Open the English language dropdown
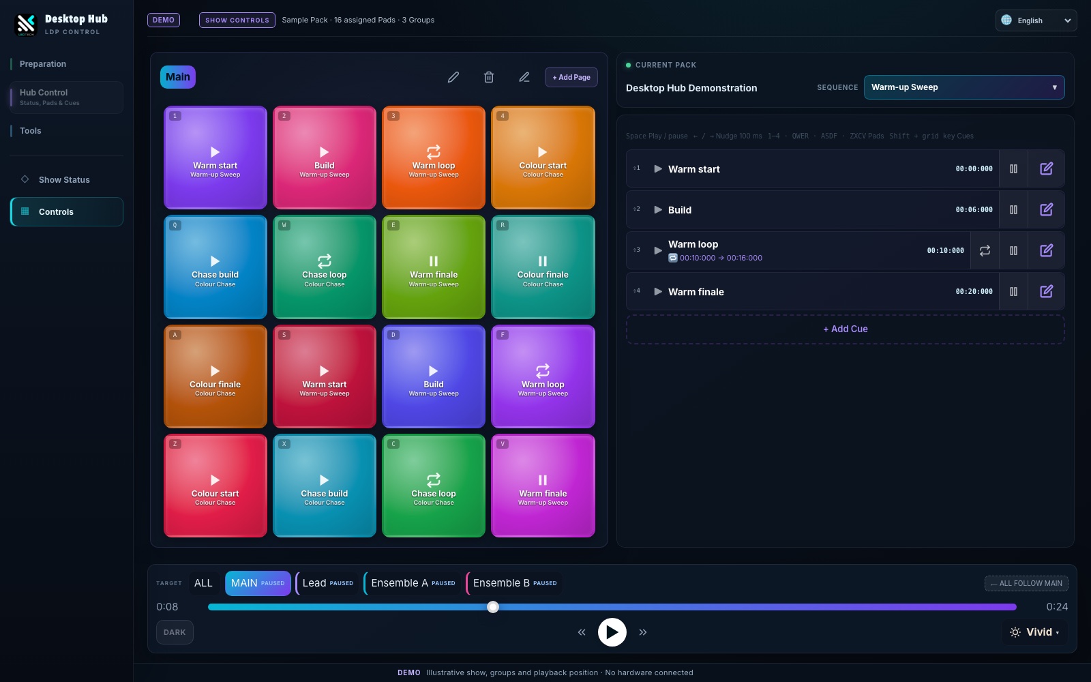 (1036, 20)
